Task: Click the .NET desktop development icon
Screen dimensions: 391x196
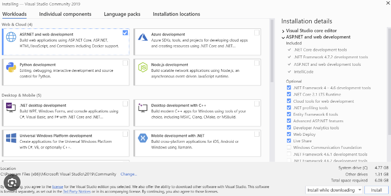Action: pos(11,108)
